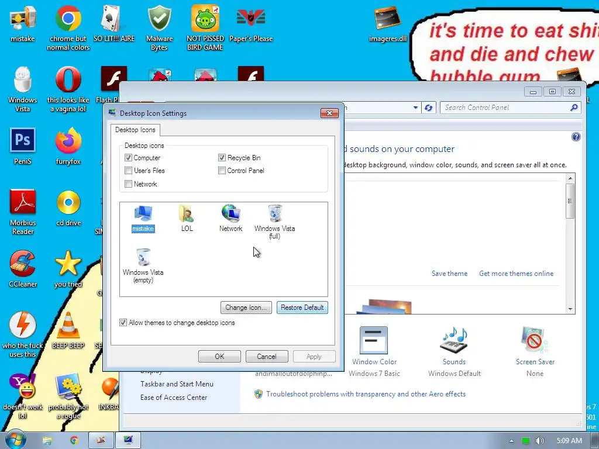Click the Restore Default button
This screenshot has height=449, width=599.
pos(302,308)
